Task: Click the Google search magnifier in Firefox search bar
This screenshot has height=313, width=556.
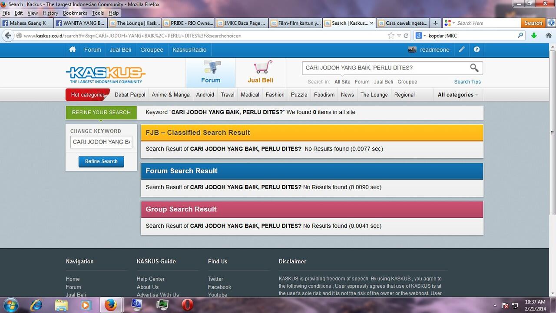Action: pos(520,36)
